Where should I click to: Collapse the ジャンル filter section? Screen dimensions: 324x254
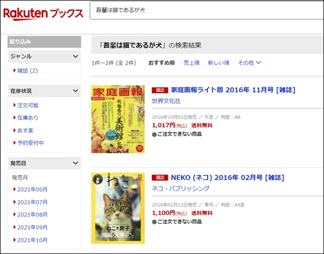tap(76, 57)
